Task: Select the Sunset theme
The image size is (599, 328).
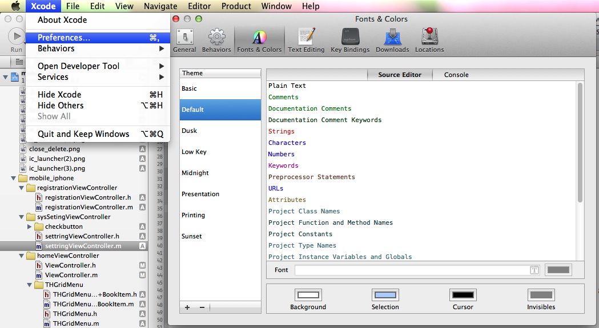Action: [220, 236]
